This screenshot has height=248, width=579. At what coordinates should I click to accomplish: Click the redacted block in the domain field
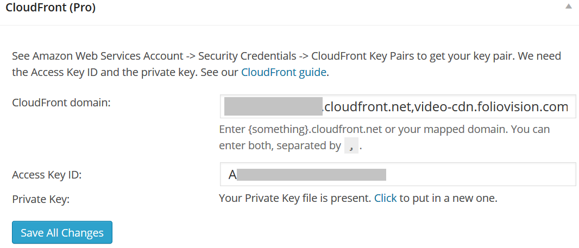coord(274,107)
